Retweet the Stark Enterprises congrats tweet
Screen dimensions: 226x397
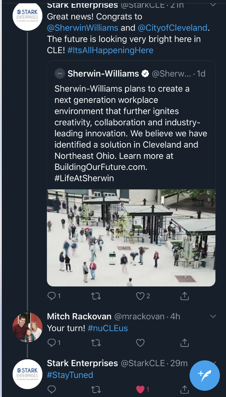96,296
